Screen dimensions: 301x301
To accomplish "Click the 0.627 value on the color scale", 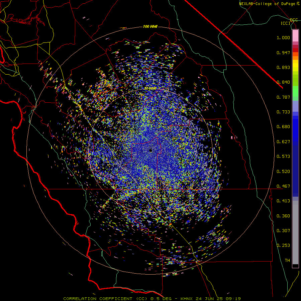I will click(283, 142).
